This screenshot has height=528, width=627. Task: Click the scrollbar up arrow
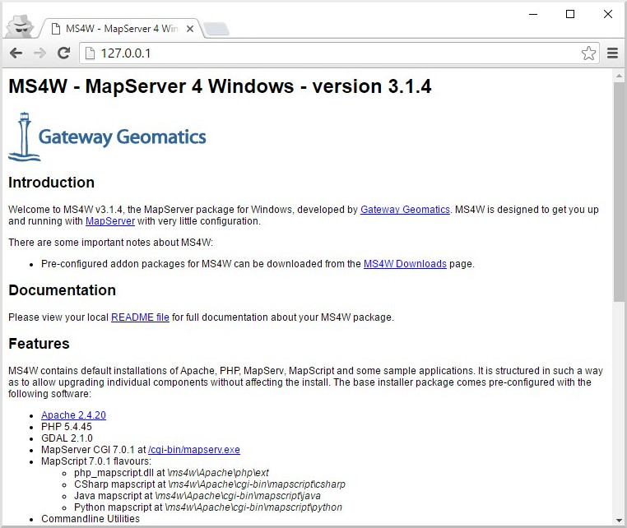coord(619,76)
